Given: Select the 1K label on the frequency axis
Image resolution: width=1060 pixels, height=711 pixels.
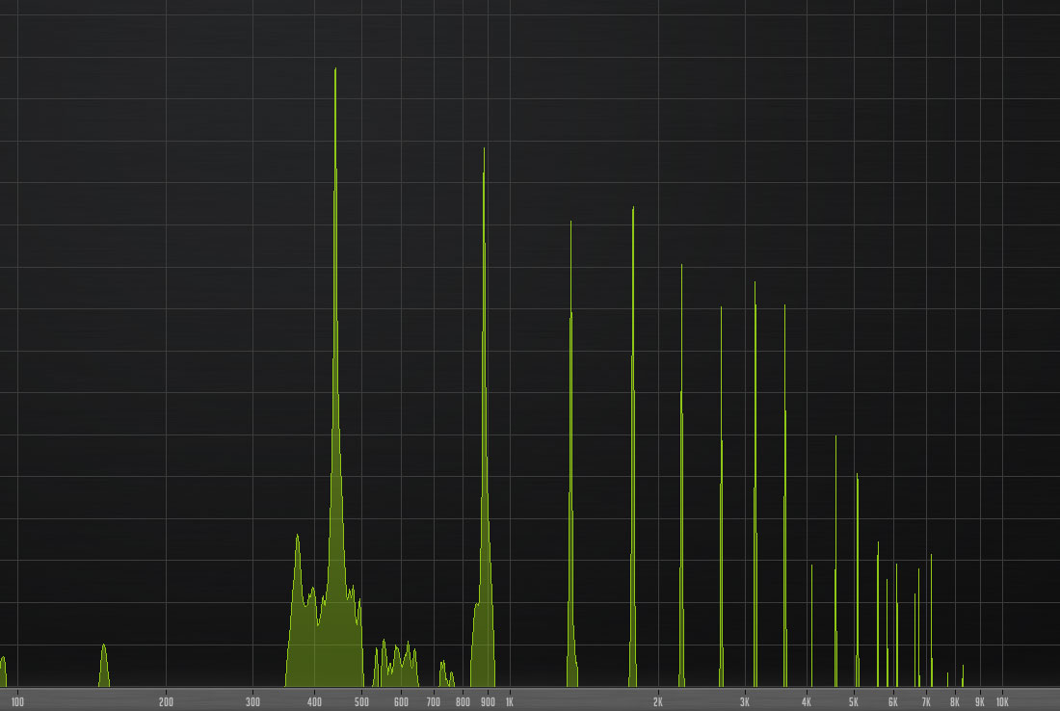Looking at the screenshot, I should [510, 702].
